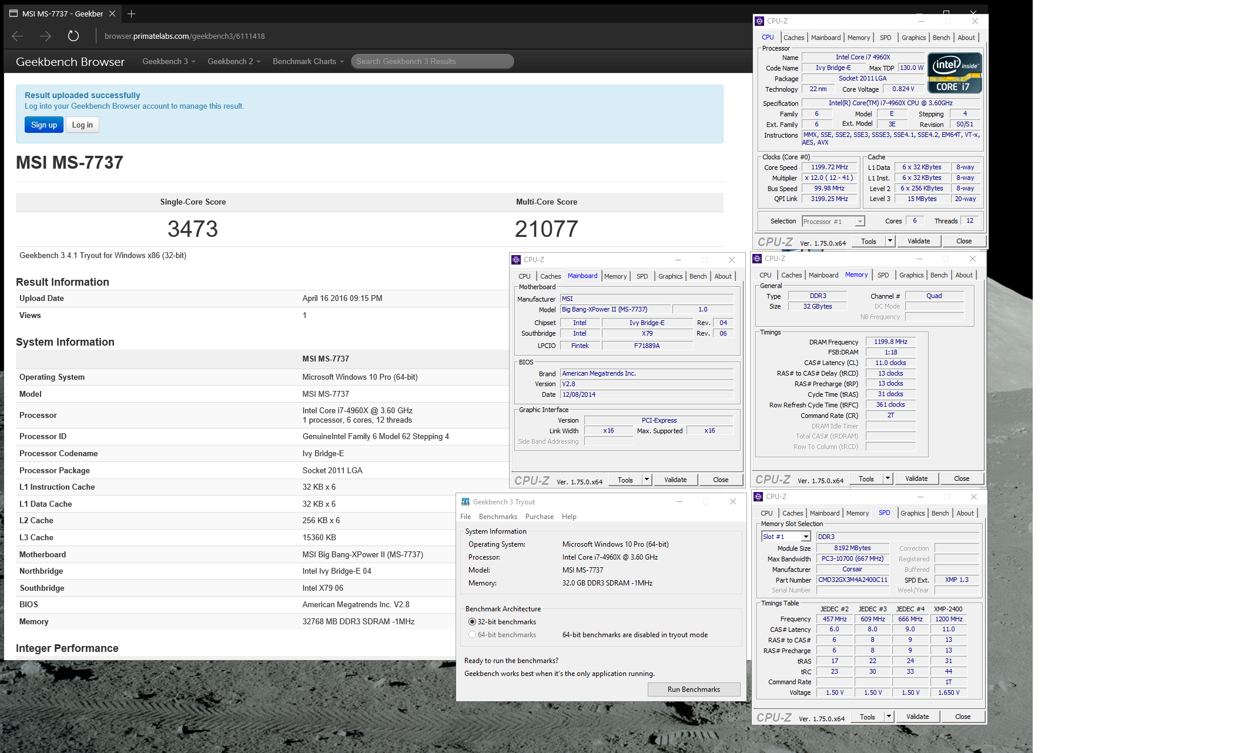The width and height of the screenshot is (1249, 753).
Task: Switch to Bench tab in top CPU-Z window
Action: 941,38
